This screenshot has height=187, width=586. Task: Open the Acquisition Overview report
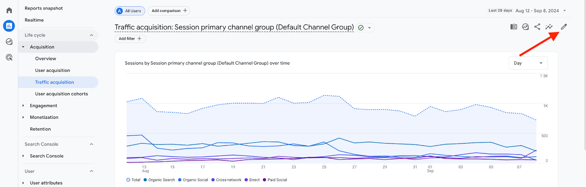click(x=46, y=59)
